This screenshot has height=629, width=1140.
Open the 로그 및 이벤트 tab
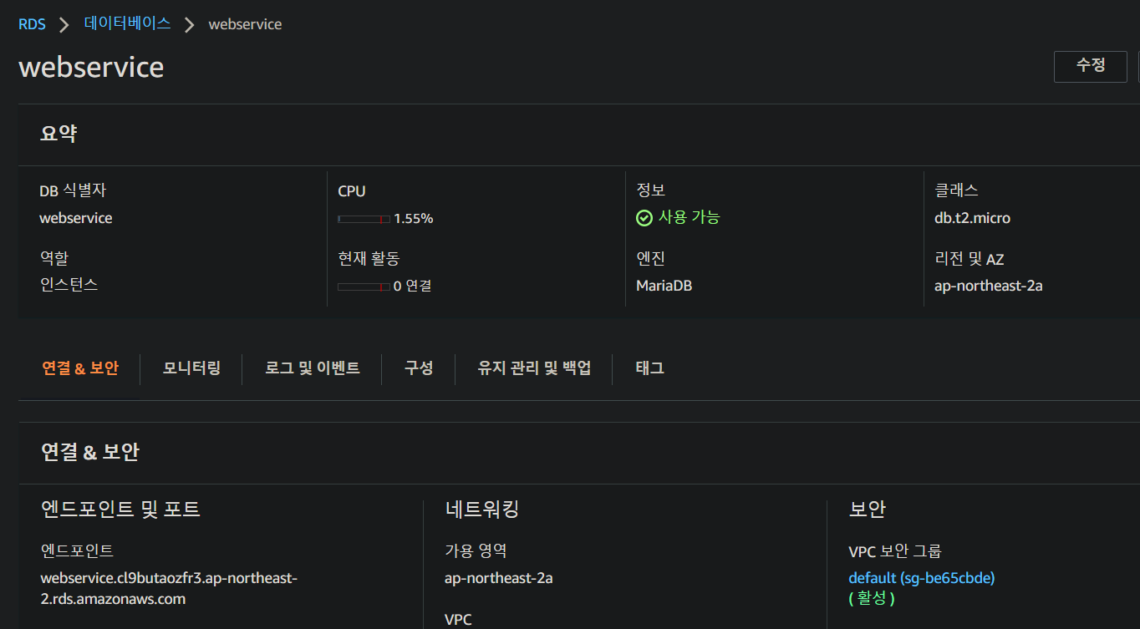[311, 368]
